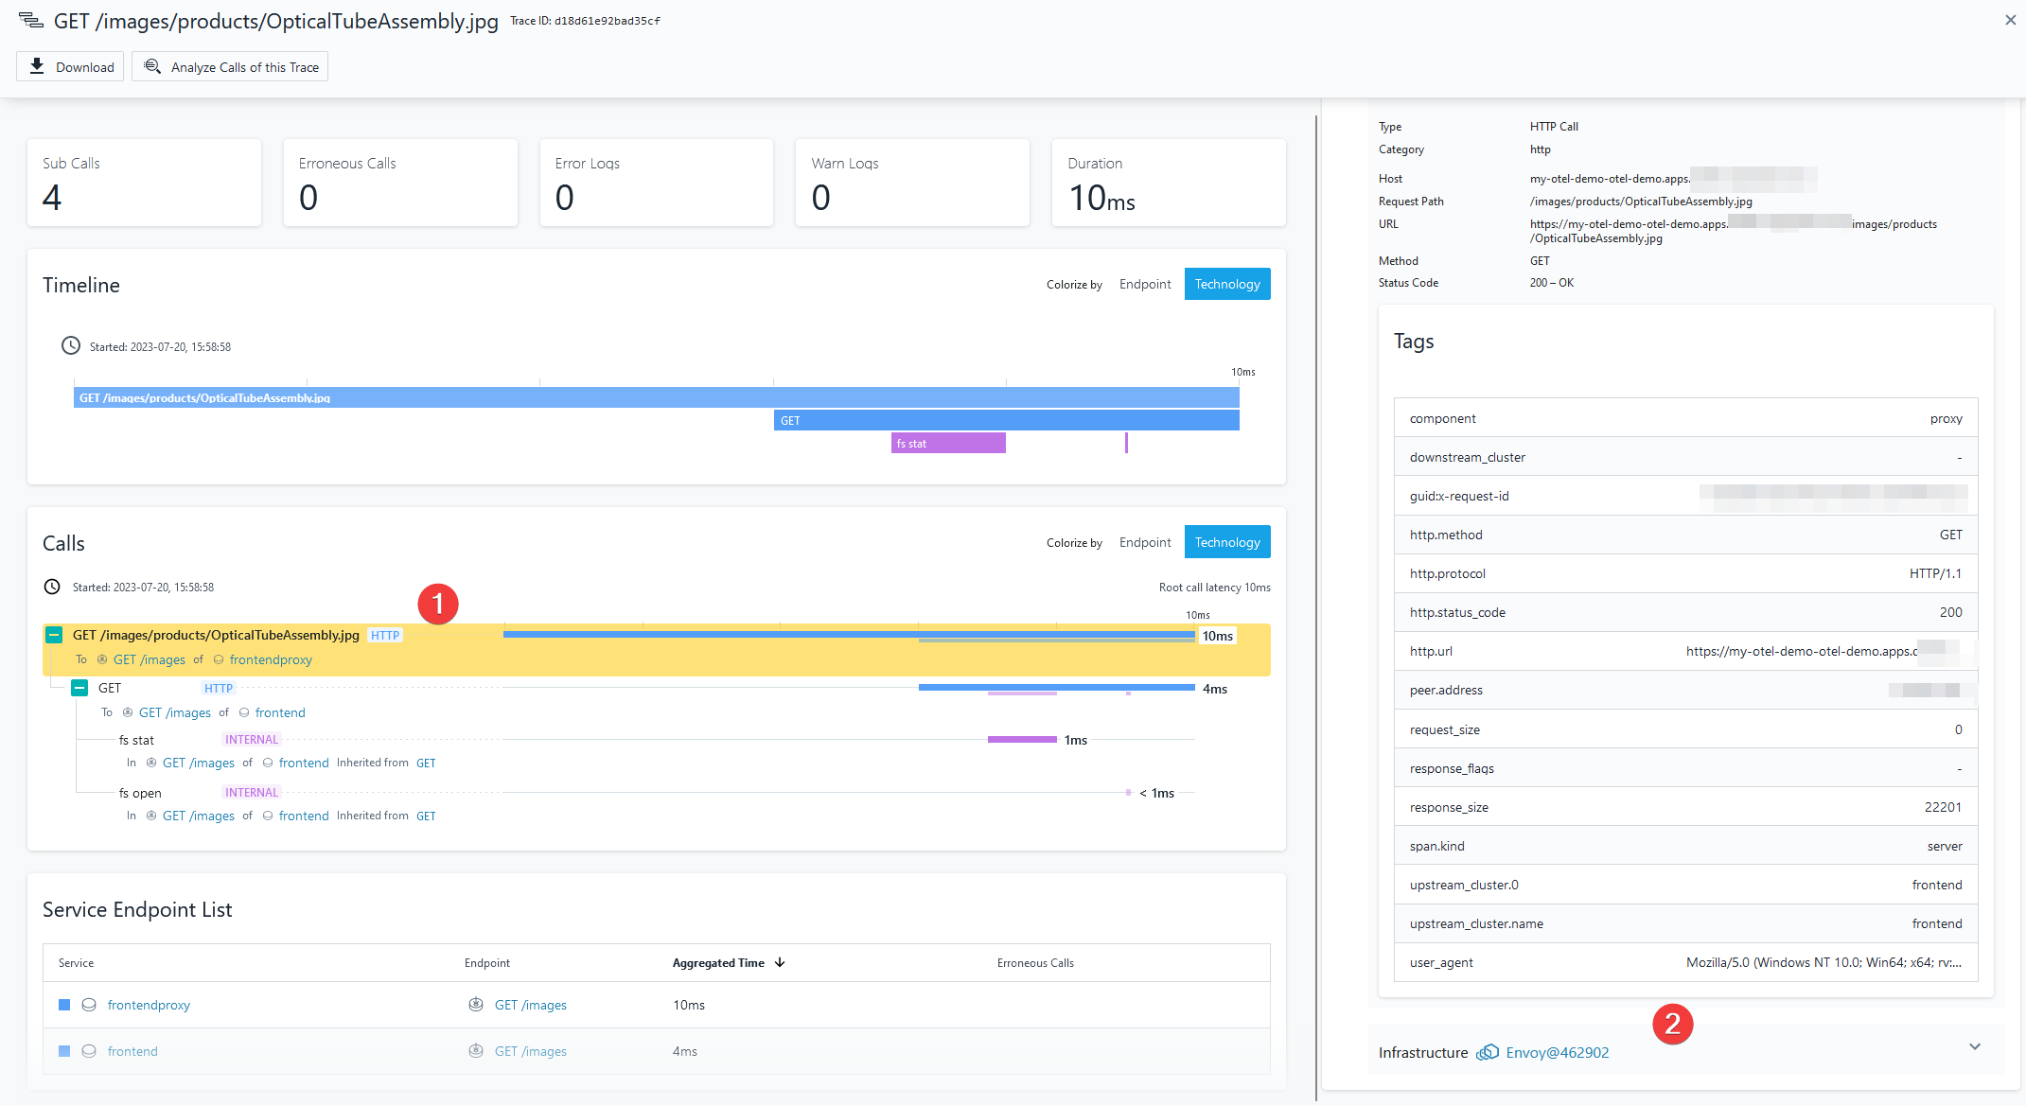Click endpoint icon in frontendproxy list row
Viewport: 2026px width, 1106px height.
(476, 1005)
